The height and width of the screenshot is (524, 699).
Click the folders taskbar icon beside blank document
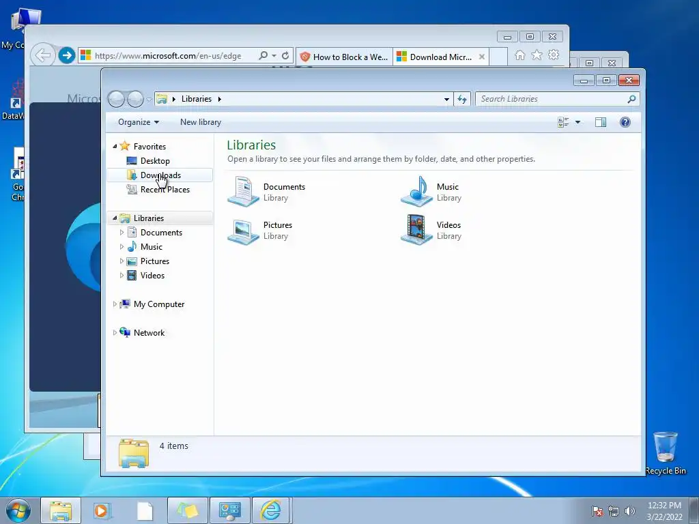pyautogui.click(x=187, y=510)
